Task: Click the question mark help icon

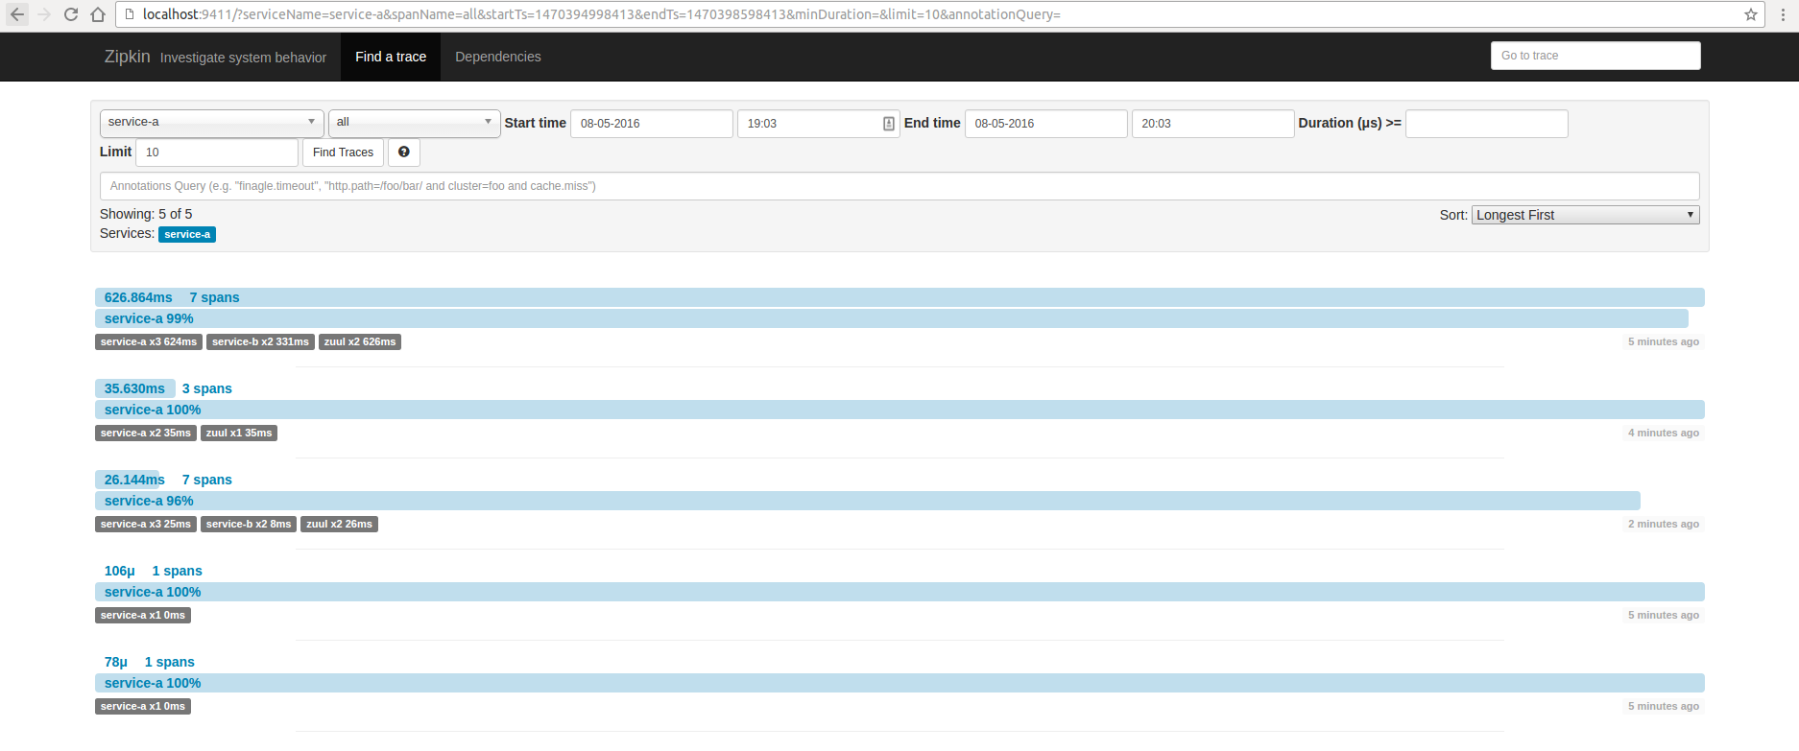Action: click(x=404, y=153)
